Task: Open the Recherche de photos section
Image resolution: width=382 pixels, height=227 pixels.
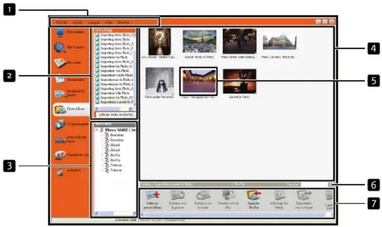Action: pyautogui.click(x=70, y=93)
